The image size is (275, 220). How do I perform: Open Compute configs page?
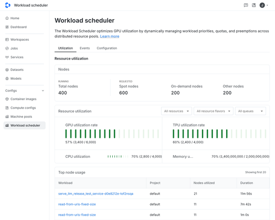pos(23,108)
